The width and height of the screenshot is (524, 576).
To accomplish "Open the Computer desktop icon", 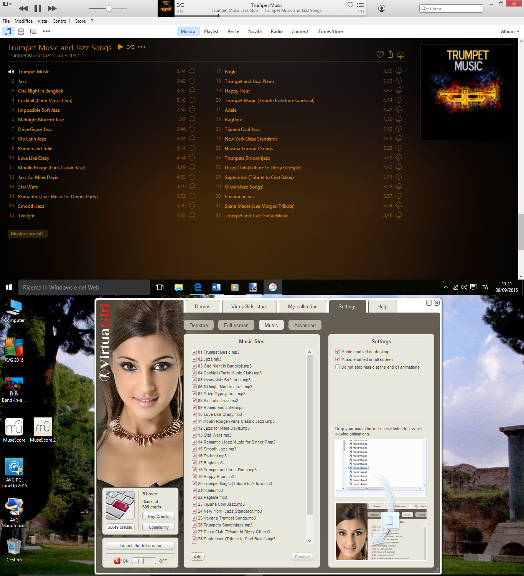I will (14, 311).
